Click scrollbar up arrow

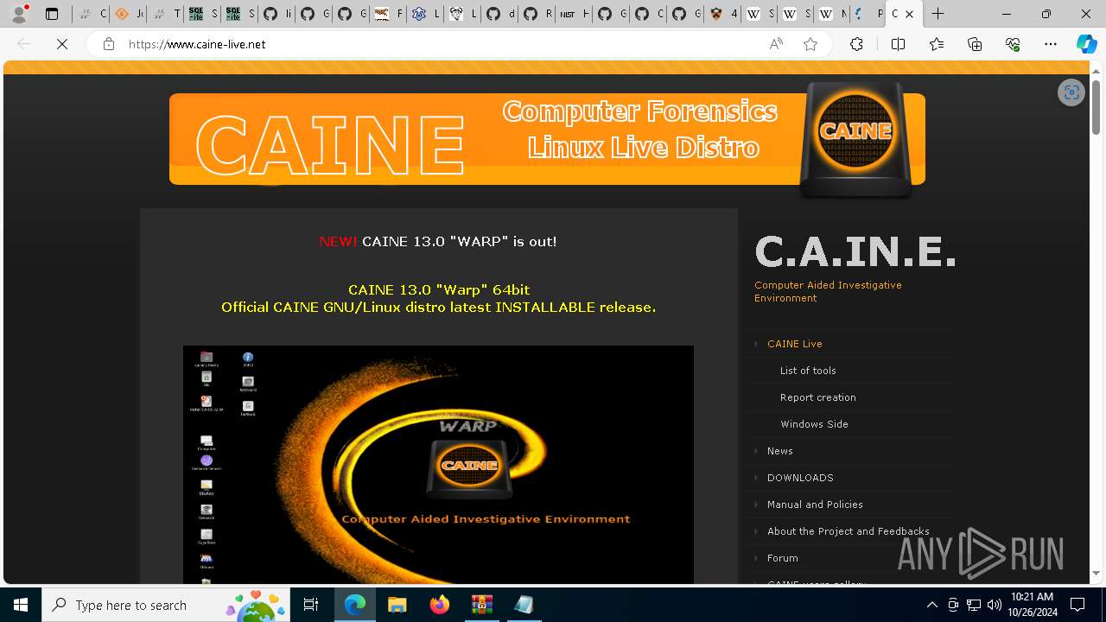1096,71
